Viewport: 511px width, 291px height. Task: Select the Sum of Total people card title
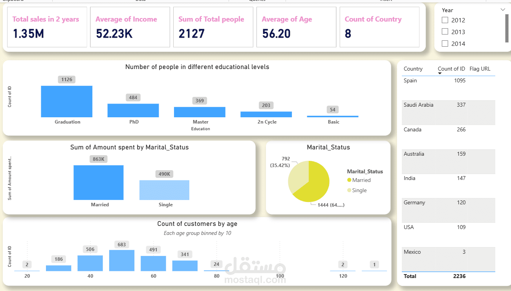click(211, 19)
